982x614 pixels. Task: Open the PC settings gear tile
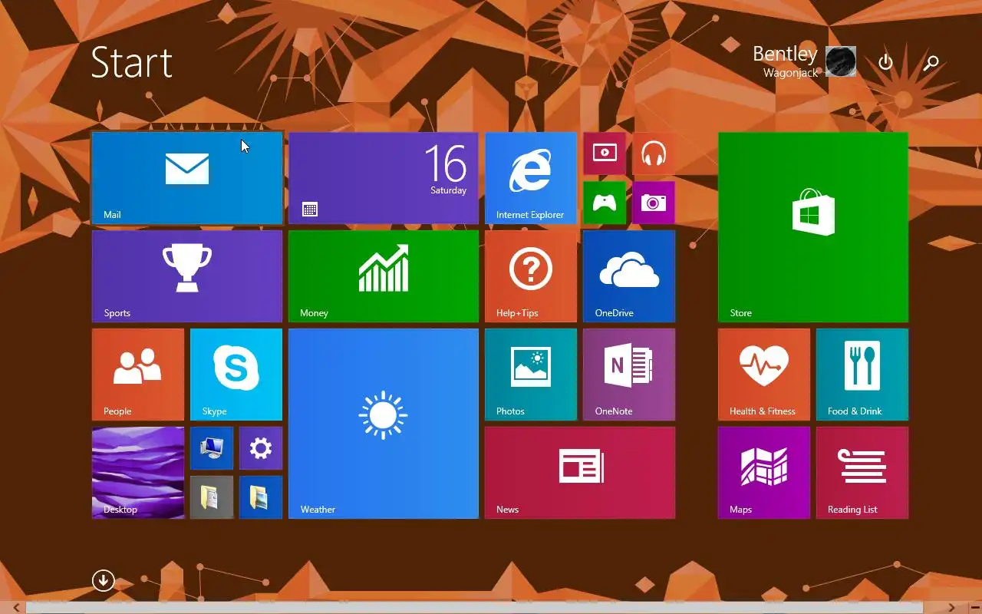(261, 448)
